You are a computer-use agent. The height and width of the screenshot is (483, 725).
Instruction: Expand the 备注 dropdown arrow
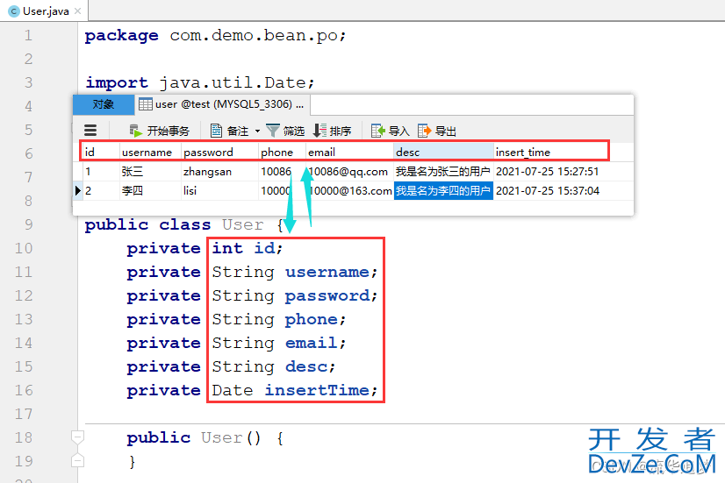tap(257, 131)
